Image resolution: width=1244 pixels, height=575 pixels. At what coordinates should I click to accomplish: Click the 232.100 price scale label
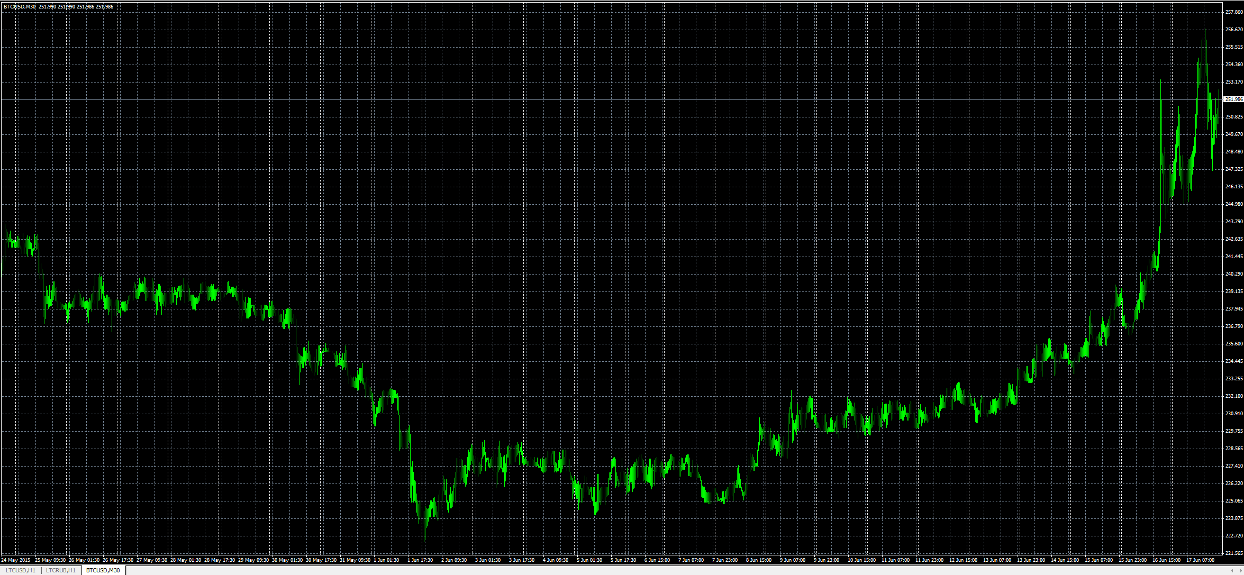[1233, 396]
